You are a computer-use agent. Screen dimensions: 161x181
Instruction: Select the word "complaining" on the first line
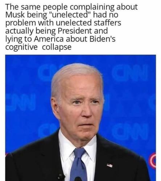tap(92, 7)
